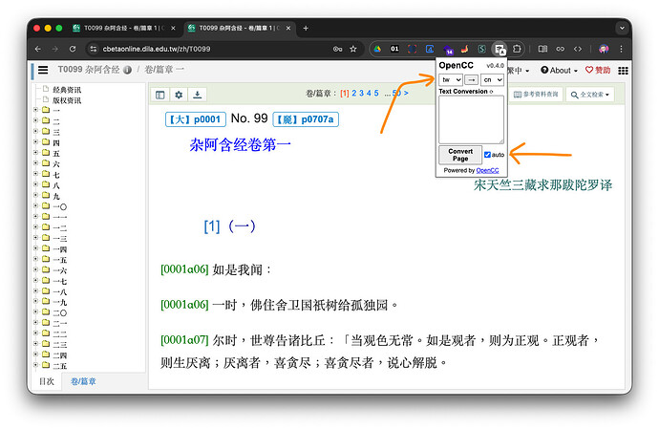Switch to the 卷/篇章 sidebar tab
The height and width of the screenshot is (429, 659).
86,381
